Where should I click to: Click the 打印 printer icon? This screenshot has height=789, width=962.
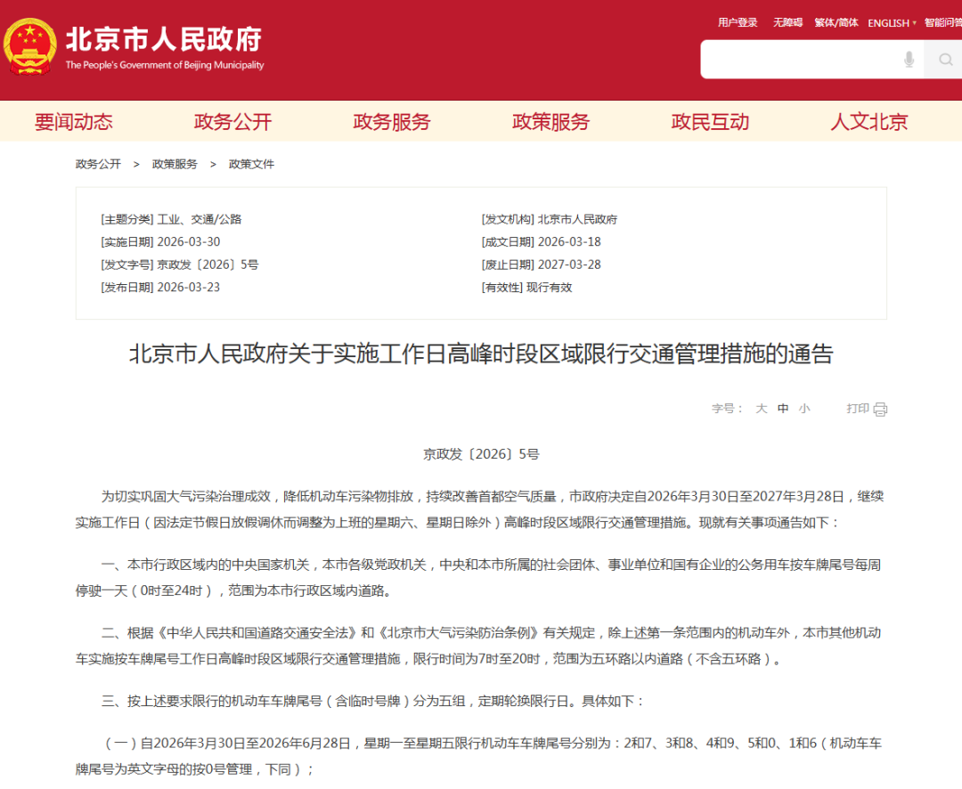click(880, 408)
